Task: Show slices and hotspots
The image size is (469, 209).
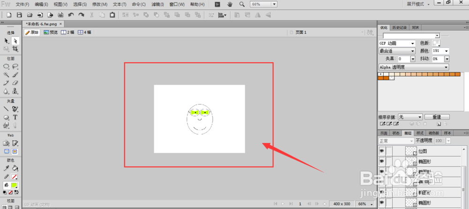Action: (15, 151)
